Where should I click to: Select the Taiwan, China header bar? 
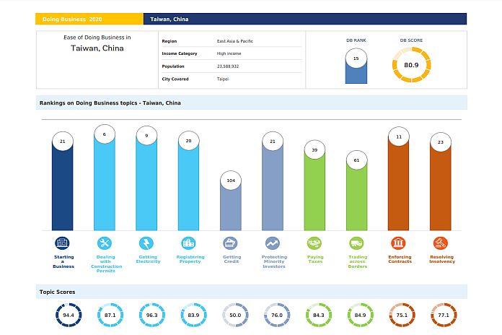click(304, 19)
